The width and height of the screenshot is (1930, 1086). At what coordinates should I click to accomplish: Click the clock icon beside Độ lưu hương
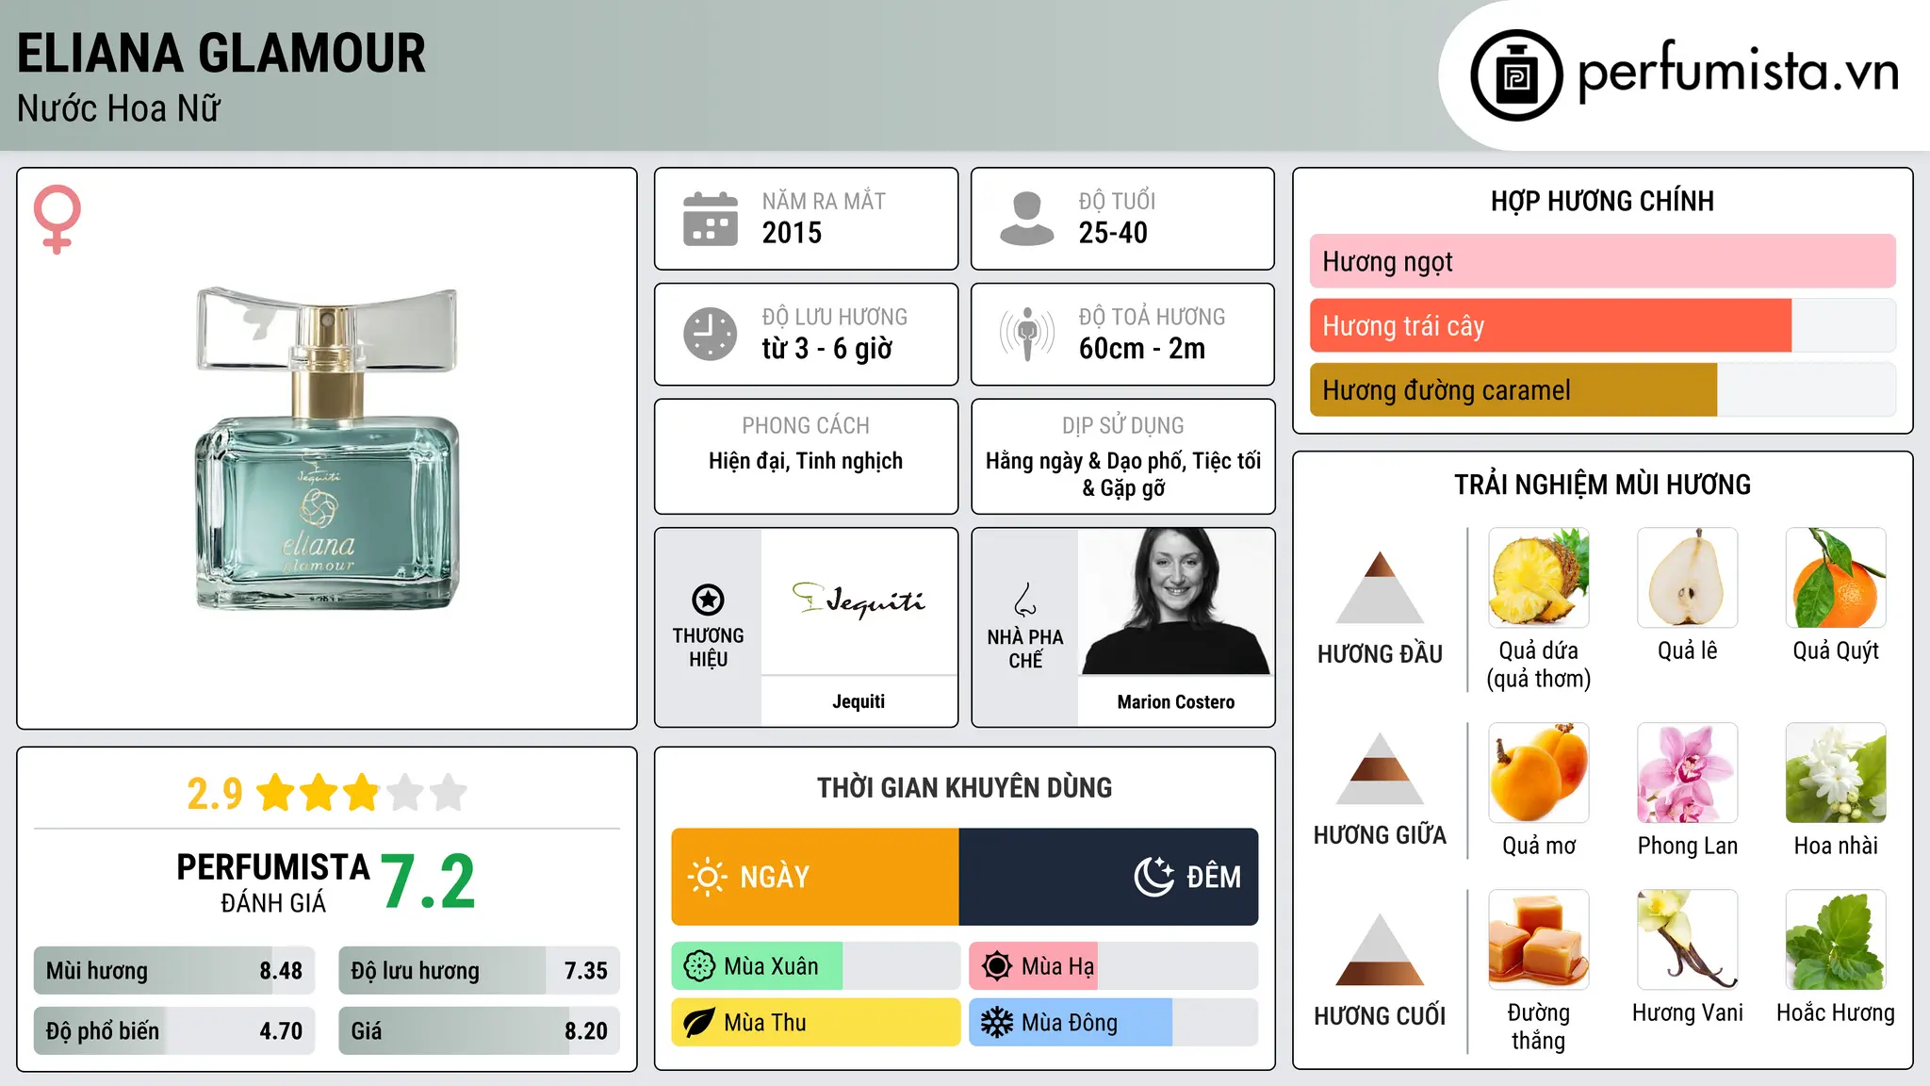(711, 334)
